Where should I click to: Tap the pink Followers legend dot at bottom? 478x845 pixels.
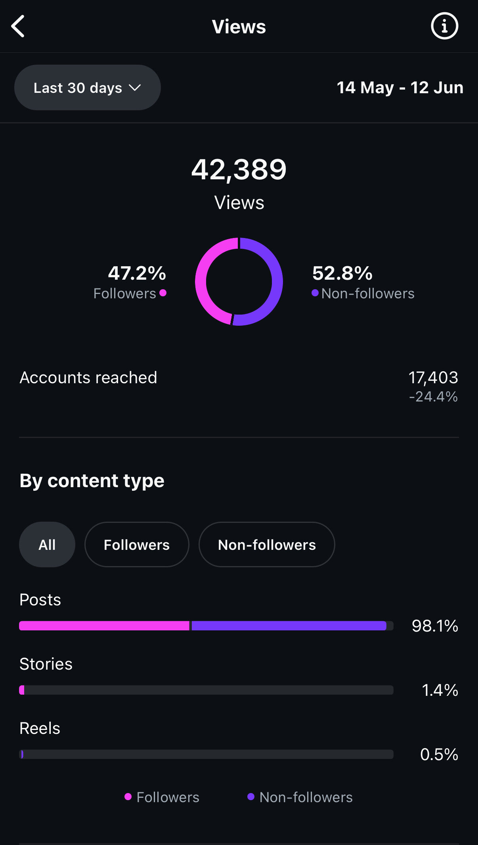point(128,797)
